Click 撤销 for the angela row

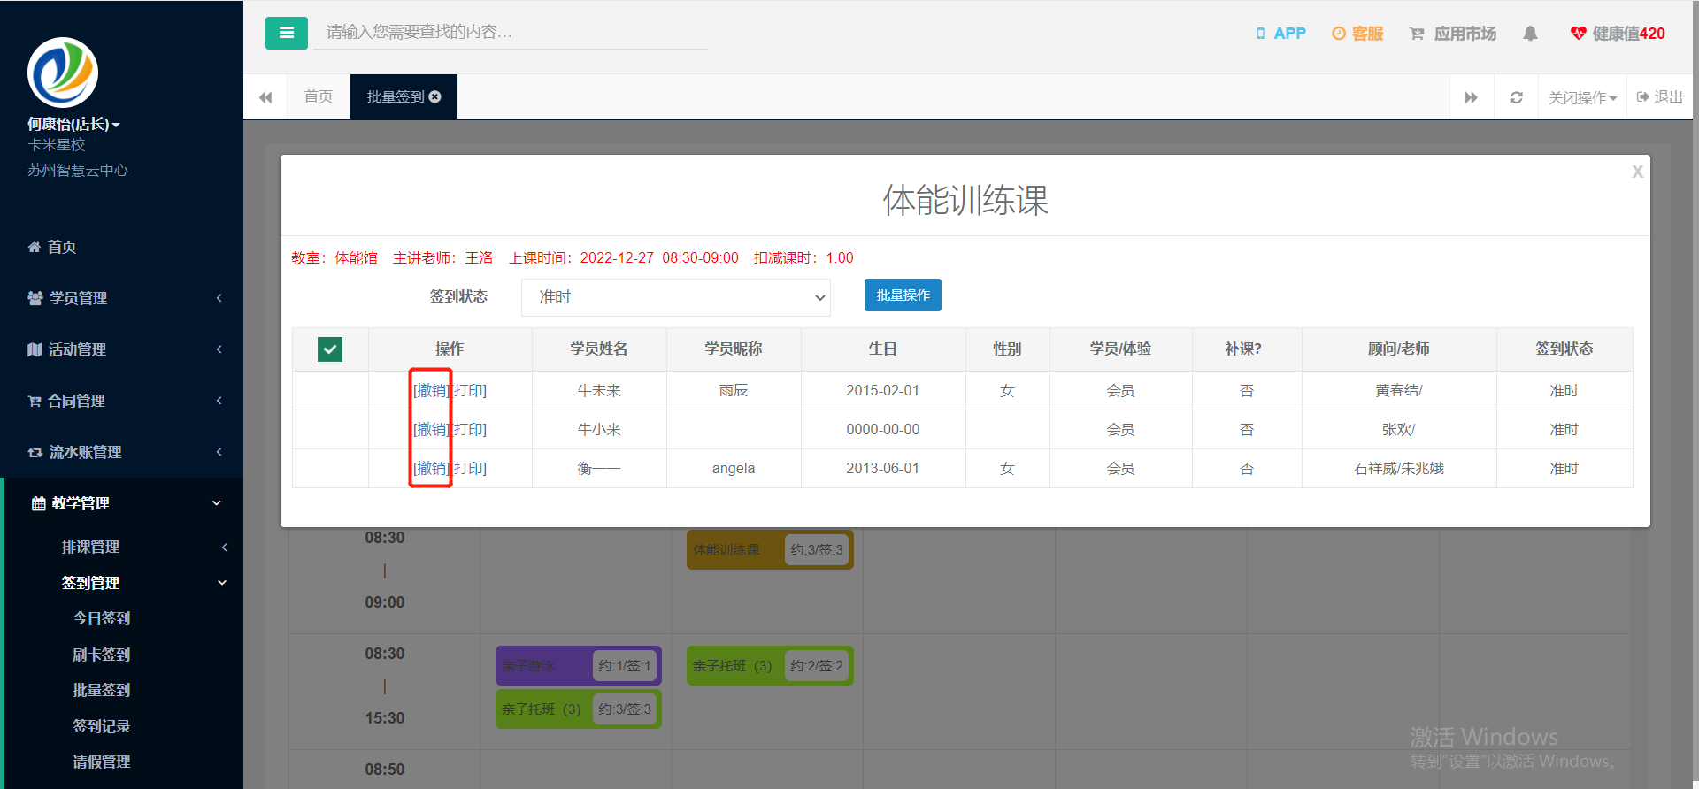point(432,468)
